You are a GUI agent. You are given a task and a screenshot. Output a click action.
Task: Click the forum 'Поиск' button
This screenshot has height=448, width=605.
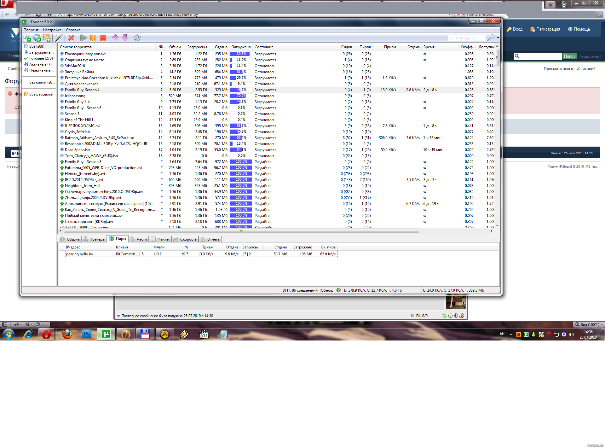click(570, 56)
